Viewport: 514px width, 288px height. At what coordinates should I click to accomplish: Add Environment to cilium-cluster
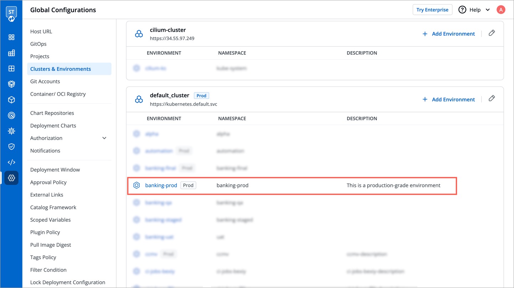click(x=449, y=34)
